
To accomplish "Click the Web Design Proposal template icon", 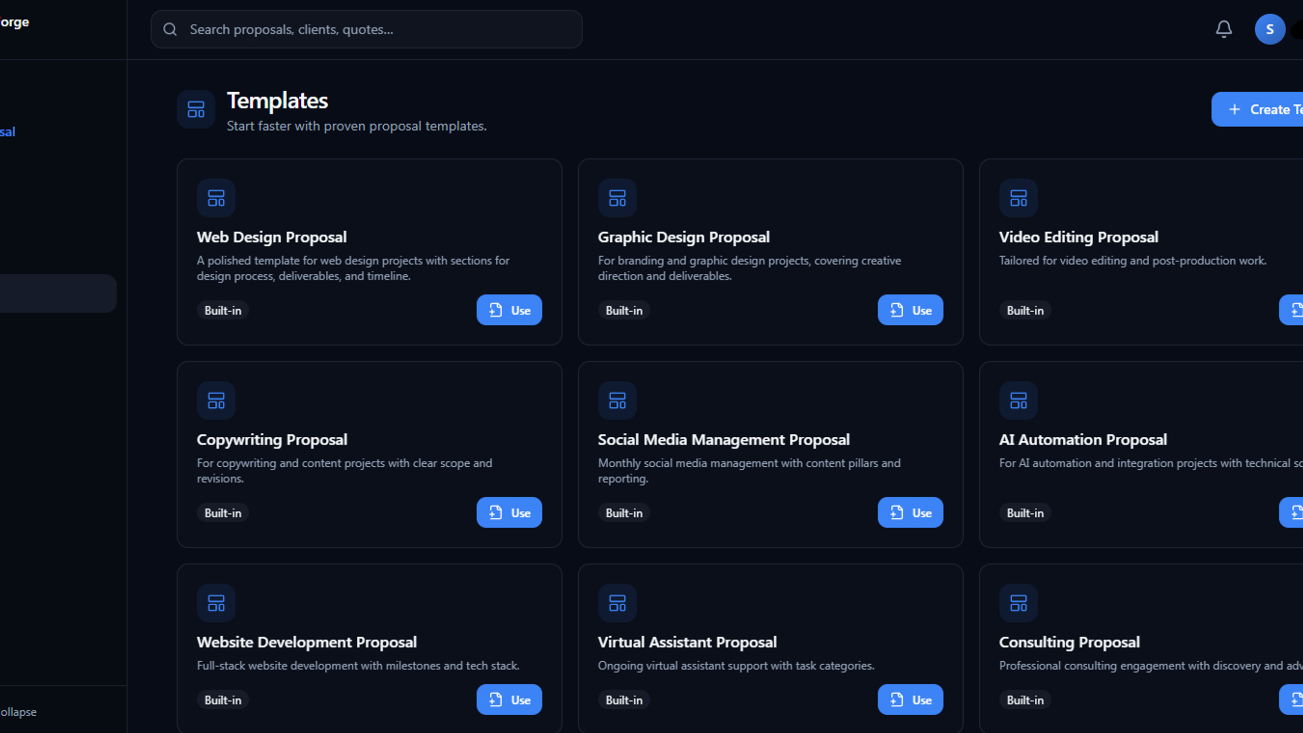I will 216,198.
